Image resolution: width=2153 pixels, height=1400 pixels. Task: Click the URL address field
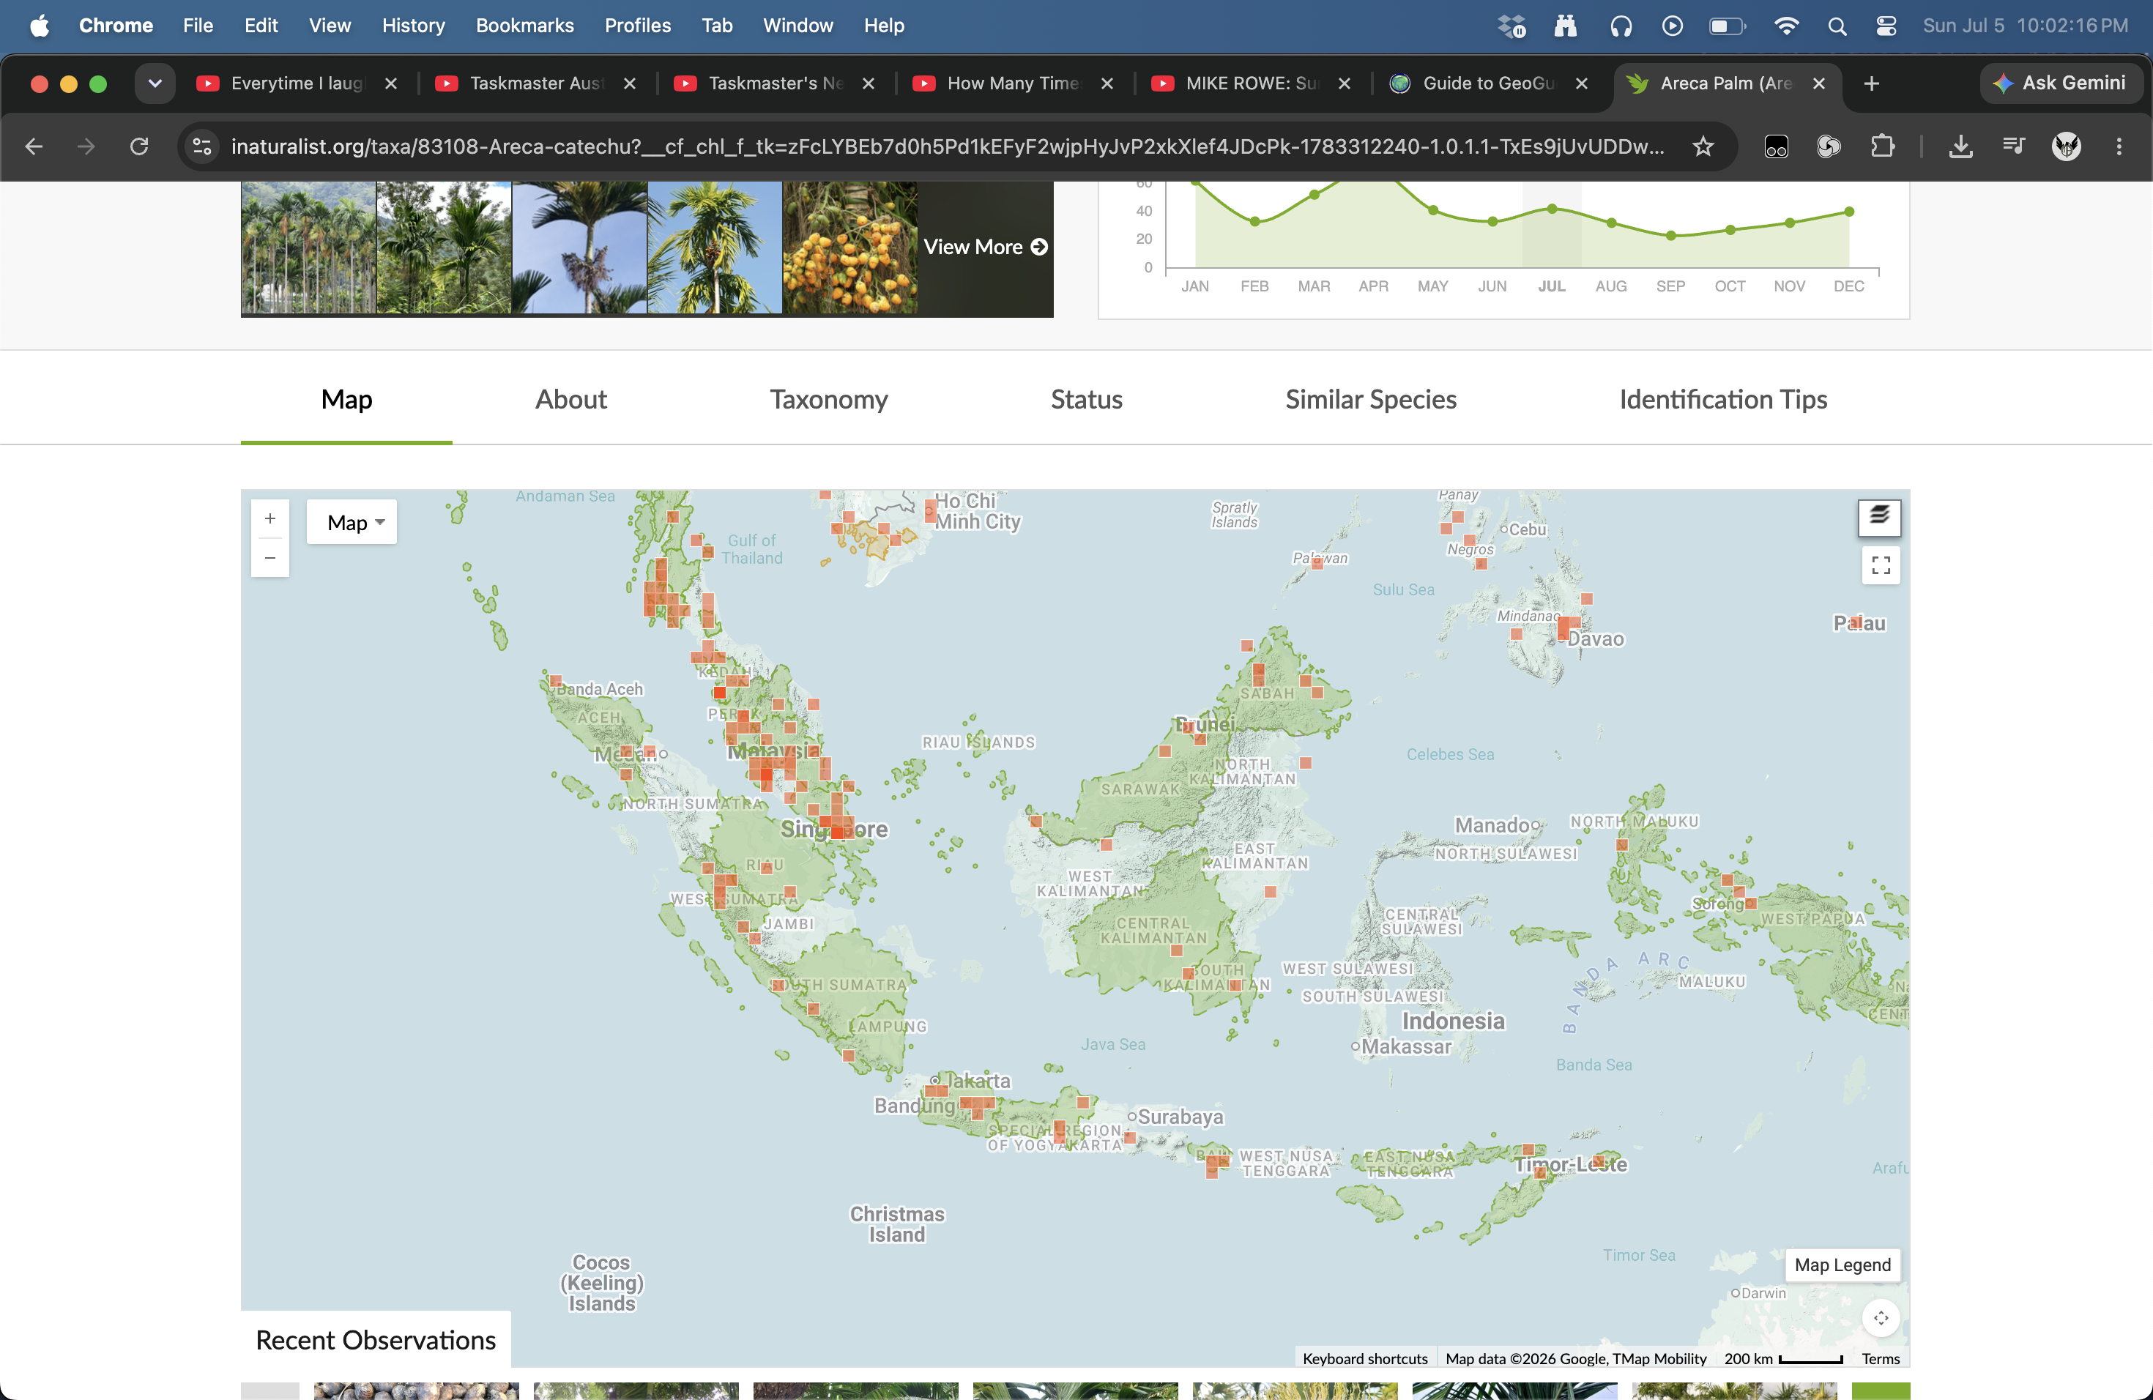947,146
